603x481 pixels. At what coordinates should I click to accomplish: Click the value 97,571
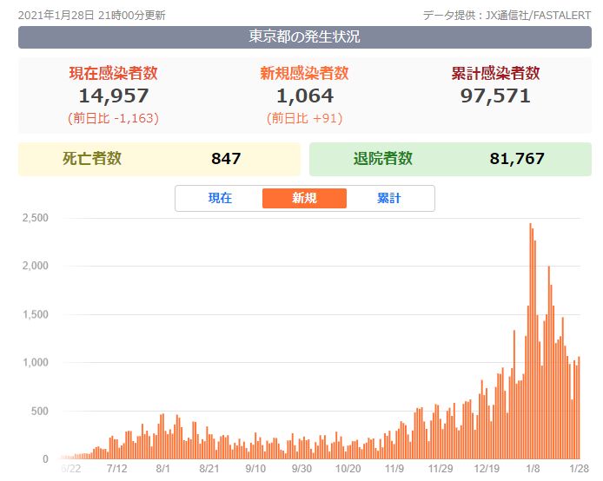pyautogui.click(x=495, y=96)
